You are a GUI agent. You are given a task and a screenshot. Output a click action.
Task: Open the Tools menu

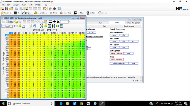tap(30, 5)
